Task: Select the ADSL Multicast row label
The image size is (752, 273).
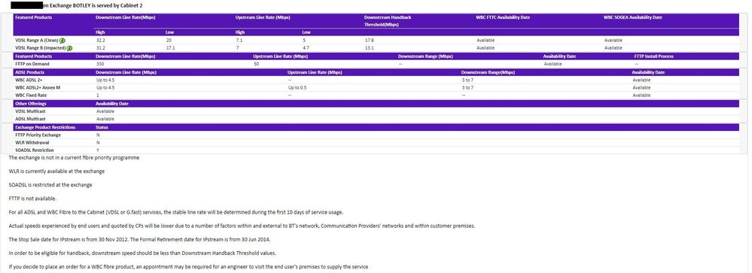Action: [31, 119]
